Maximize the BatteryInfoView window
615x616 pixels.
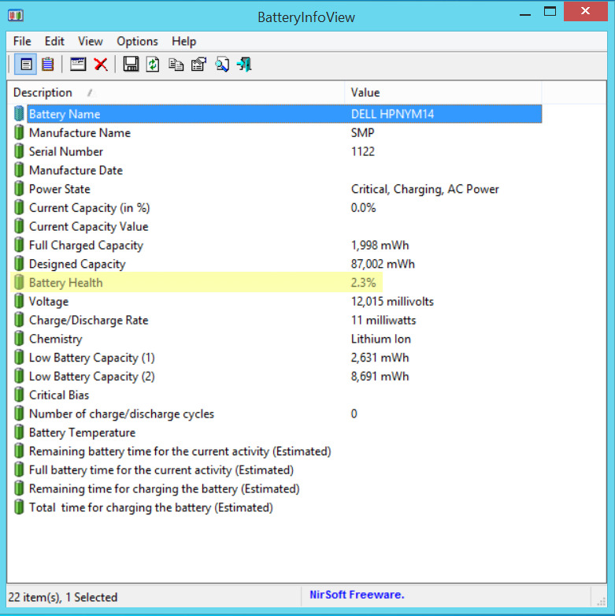[550, 12]
